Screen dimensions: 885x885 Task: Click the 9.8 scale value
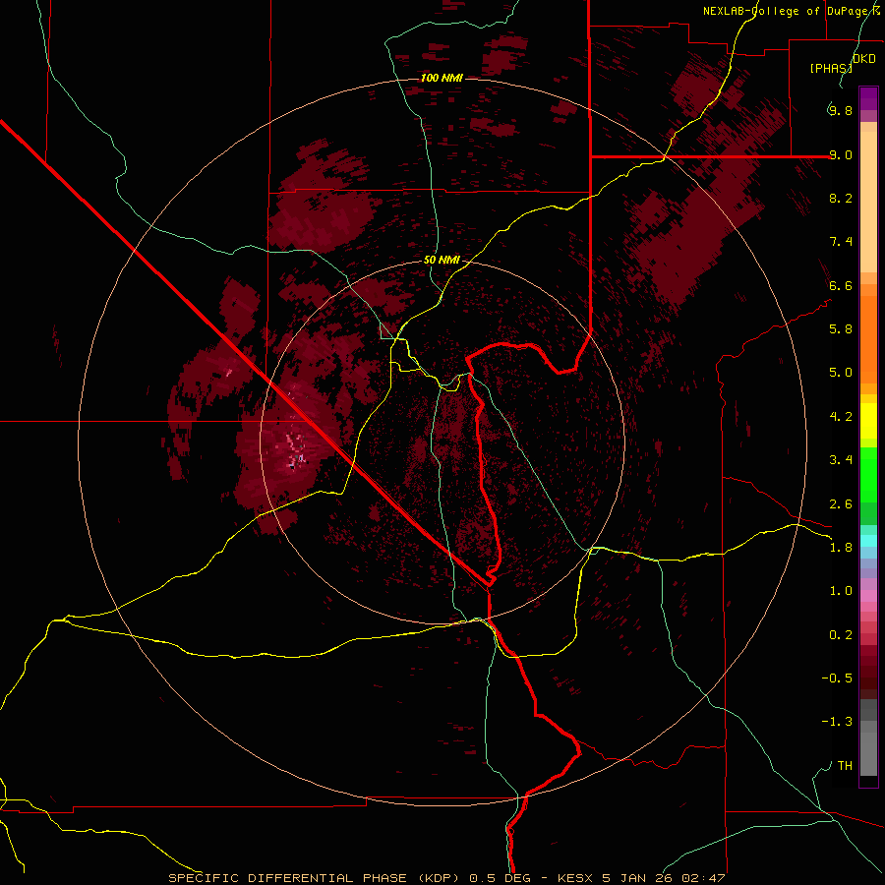841,110
